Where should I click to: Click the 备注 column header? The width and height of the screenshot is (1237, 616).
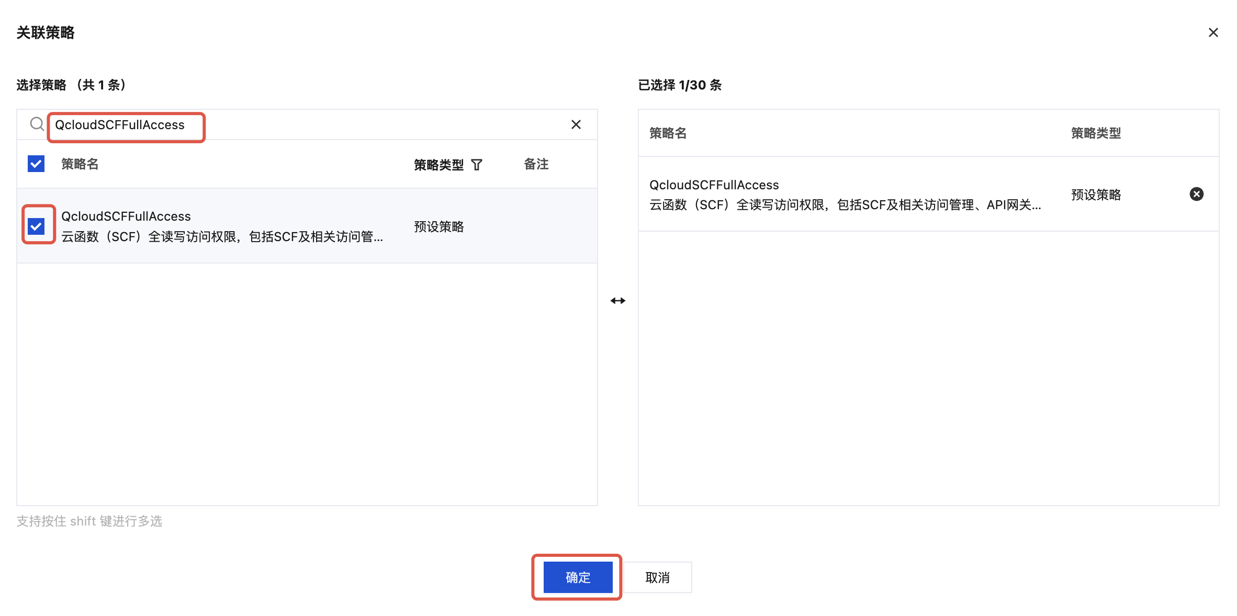pyautogui.click(x=536, y=164)
